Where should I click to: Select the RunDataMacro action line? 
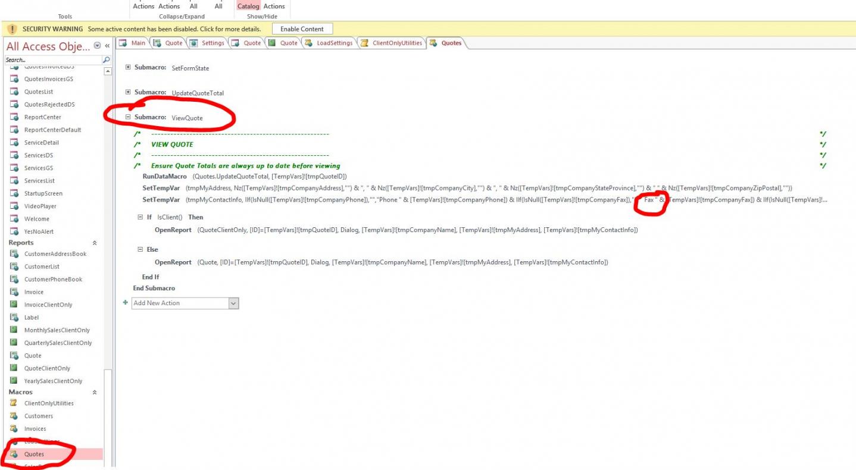click(x=245, y=177)
